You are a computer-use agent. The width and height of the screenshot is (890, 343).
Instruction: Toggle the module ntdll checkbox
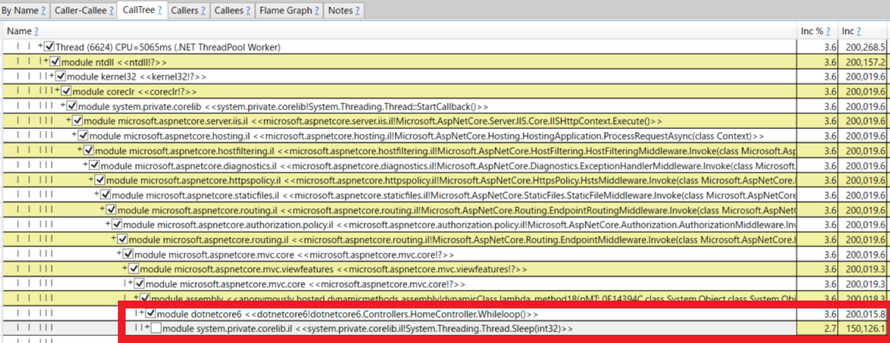click(x=55, y=62)
